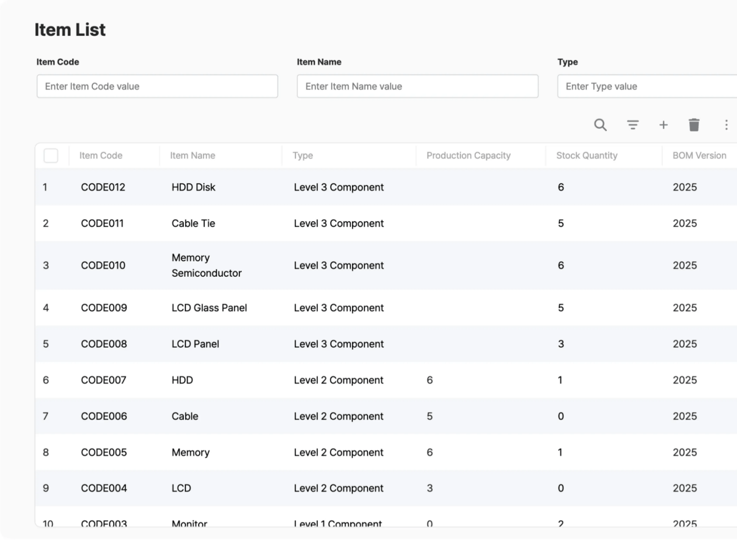The image size is (737, 541).
Task: Click production capacity 5 in Cable row
Action: (x=430, y=416)
